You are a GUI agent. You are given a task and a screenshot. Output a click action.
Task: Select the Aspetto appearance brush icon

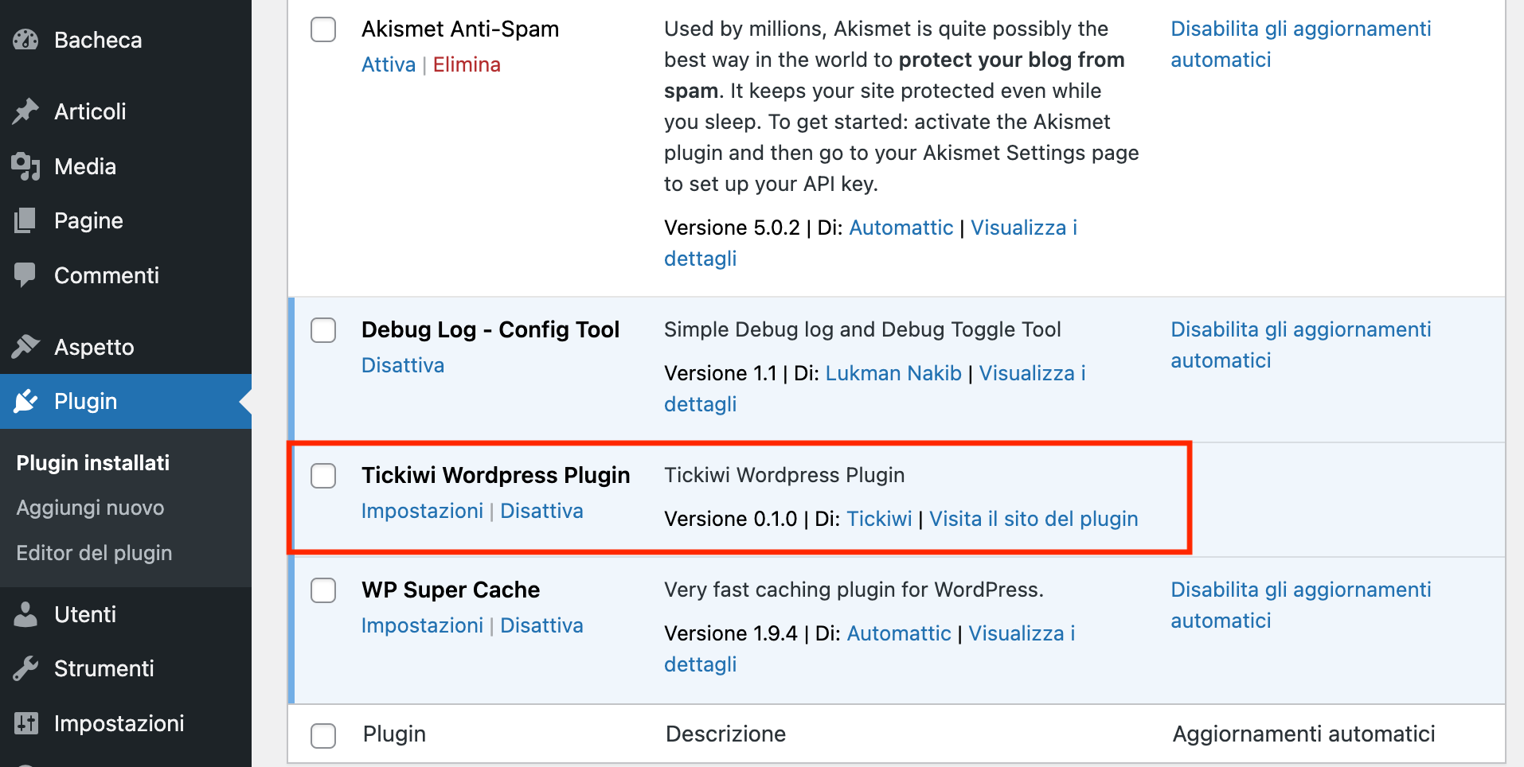(x=26, y=346)
